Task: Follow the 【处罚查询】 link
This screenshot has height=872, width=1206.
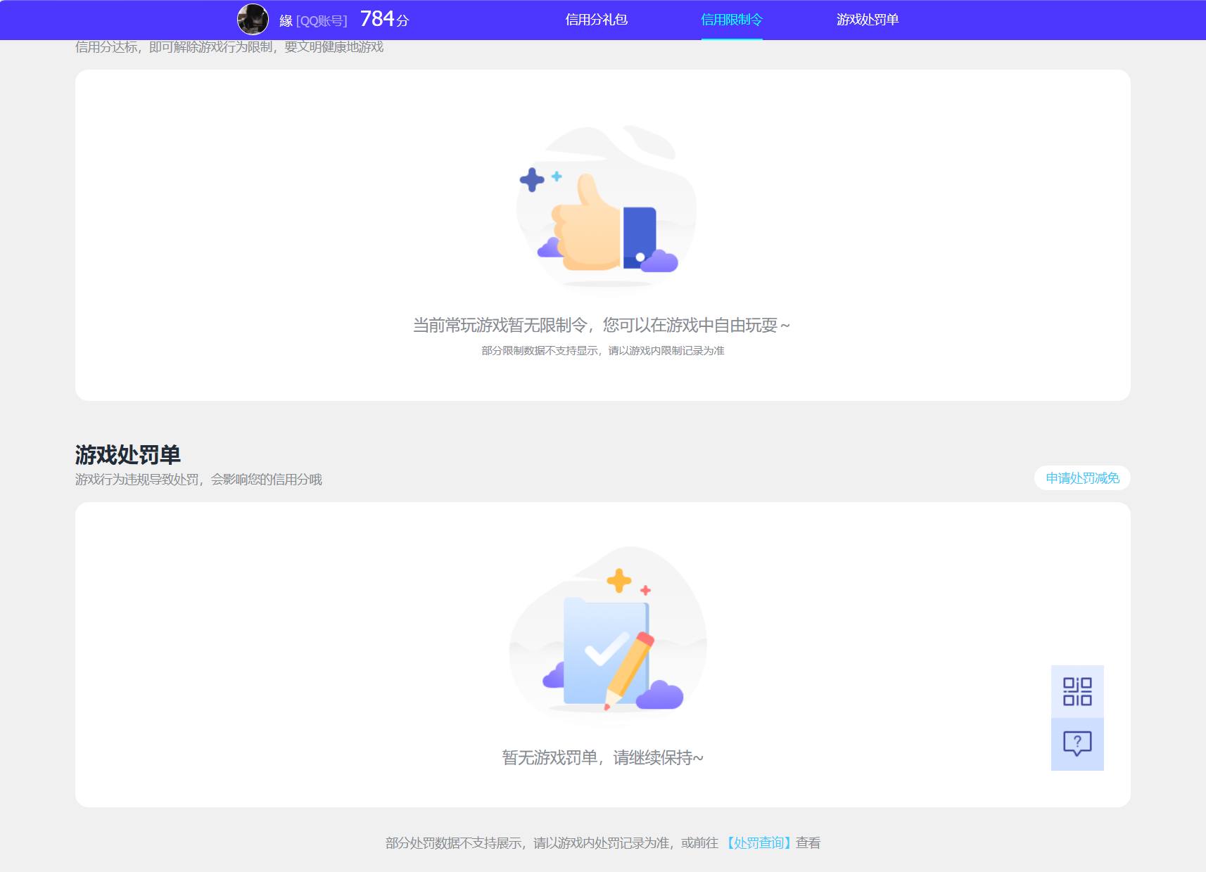Action: (758, 842)
